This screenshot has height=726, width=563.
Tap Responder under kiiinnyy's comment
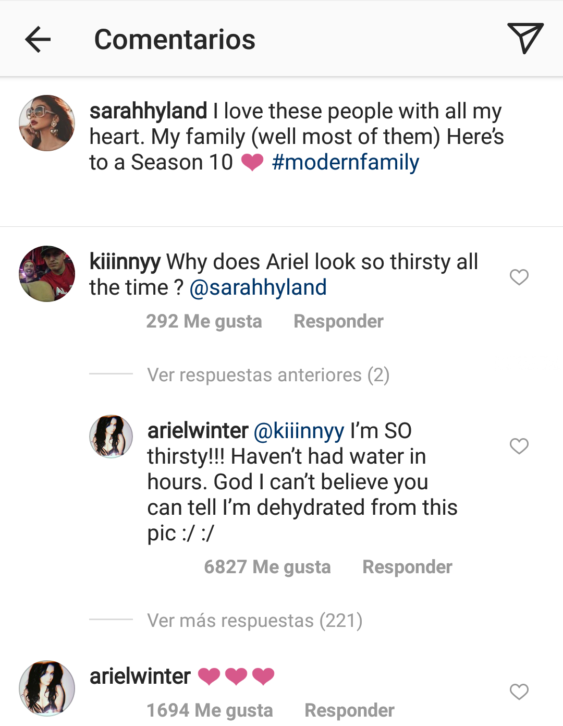pyautogui.click(x=338, y=321)
